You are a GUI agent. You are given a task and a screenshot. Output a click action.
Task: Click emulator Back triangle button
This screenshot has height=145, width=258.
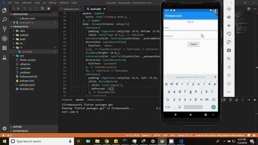click(229, 67)
